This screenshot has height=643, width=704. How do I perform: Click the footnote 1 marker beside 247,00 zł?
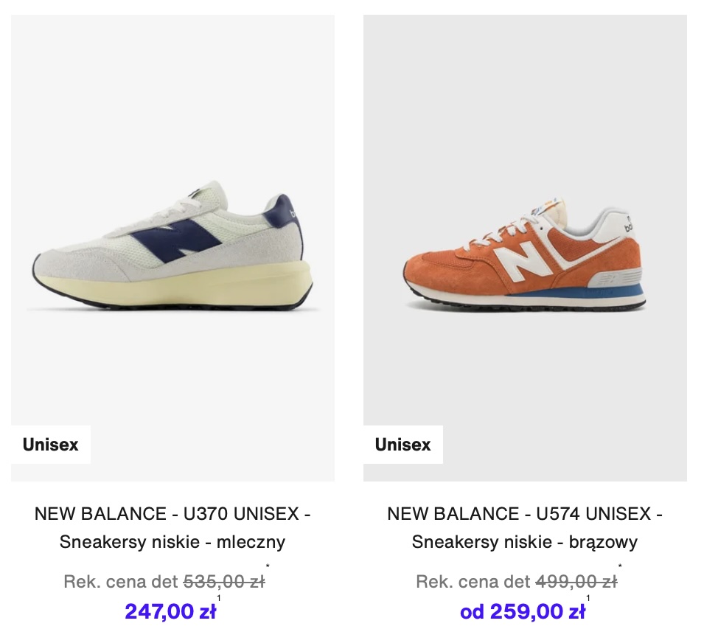tap(219, 598)
